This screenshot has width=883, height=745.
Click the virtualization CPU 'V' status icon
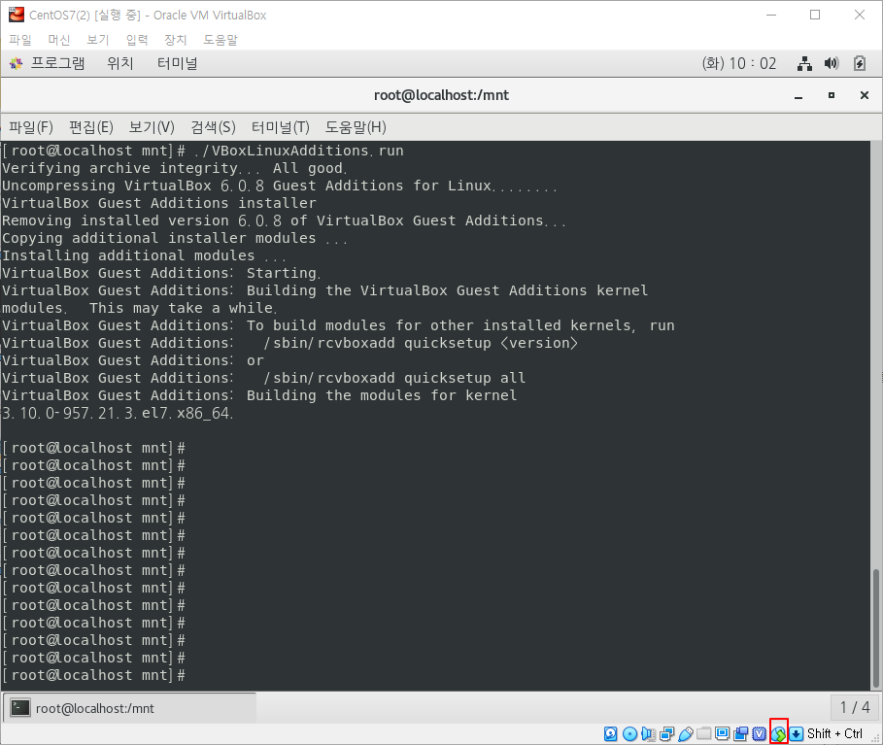tap(759, 733)
